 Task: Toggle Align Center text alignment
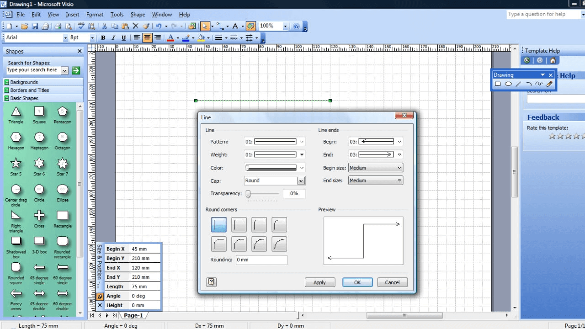147,38
